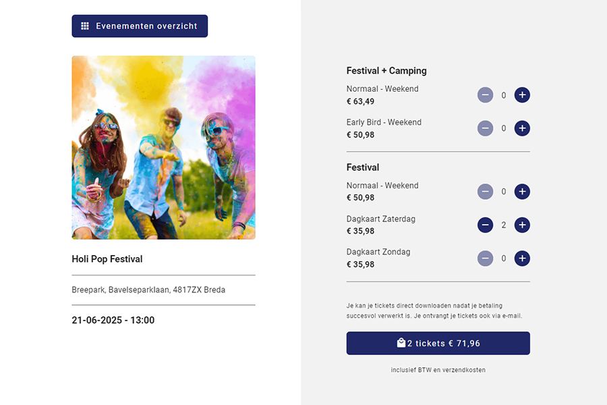Click the Breepark venue address text

pos(148,290)
